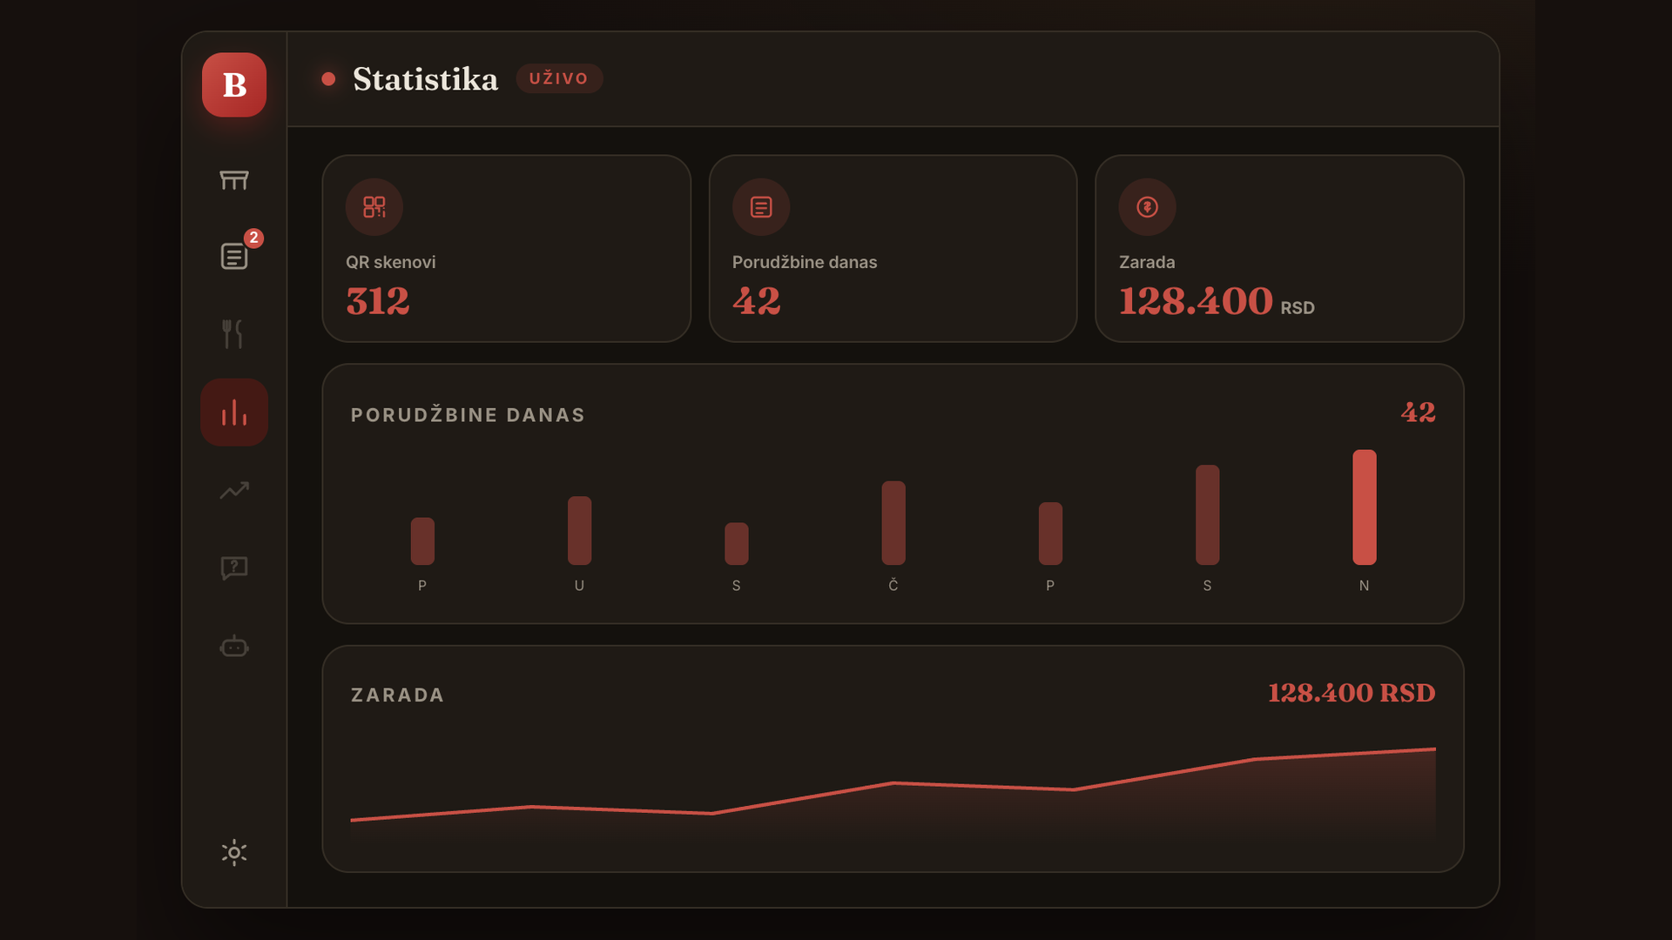1672x940 pixels.
Task: Click the ZARADA chart heading
Action: [x=397, y=695]
